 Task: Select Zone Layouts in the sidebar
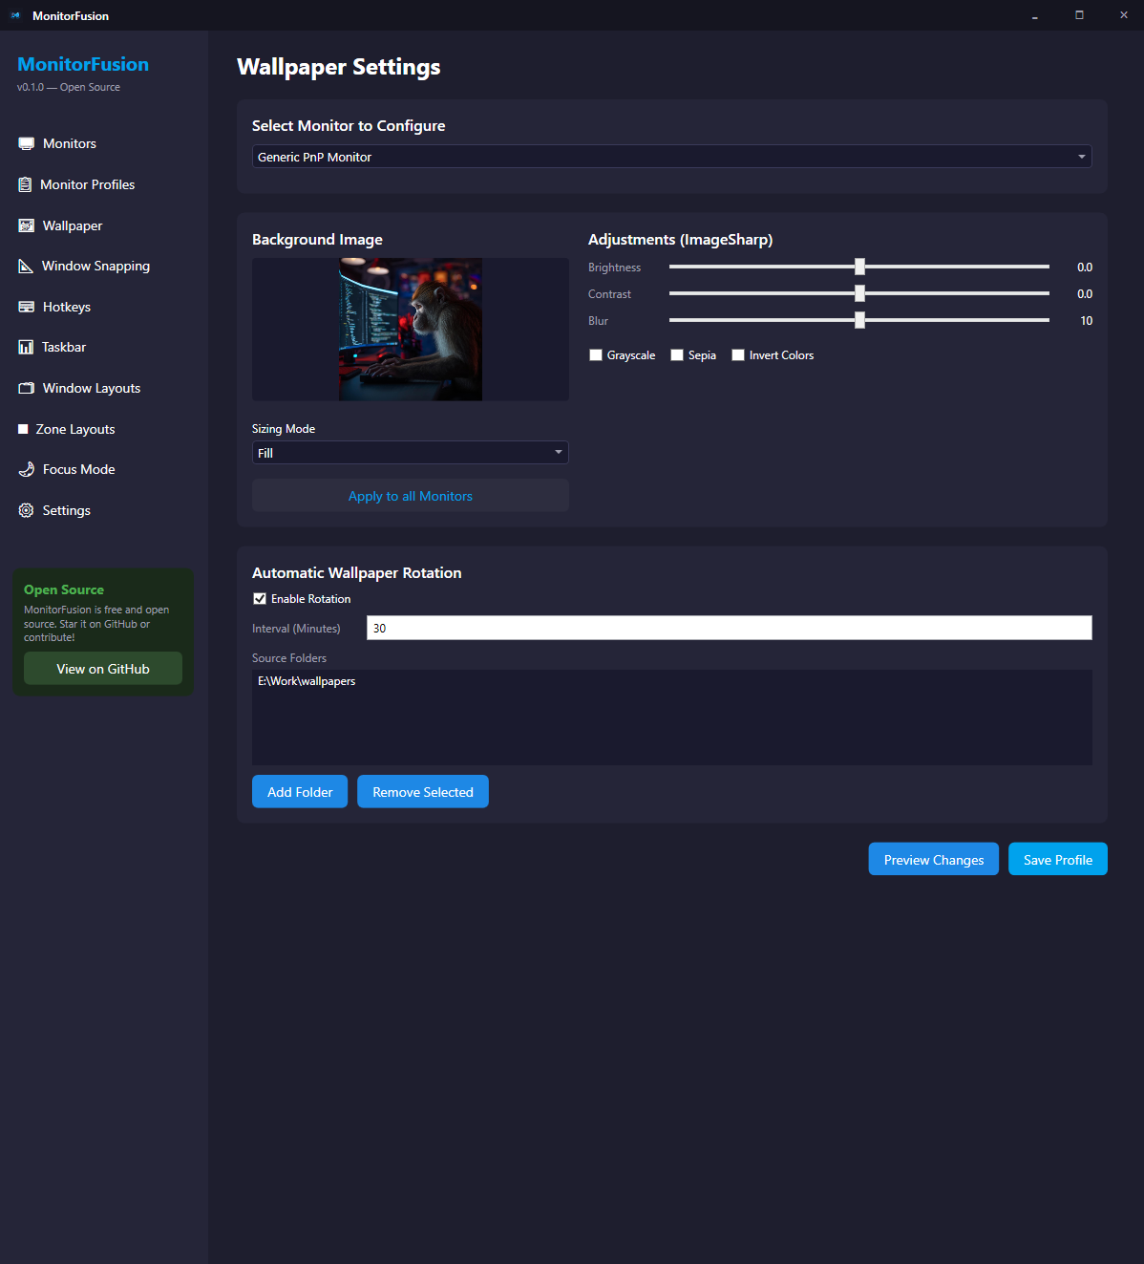coord(24,428)
